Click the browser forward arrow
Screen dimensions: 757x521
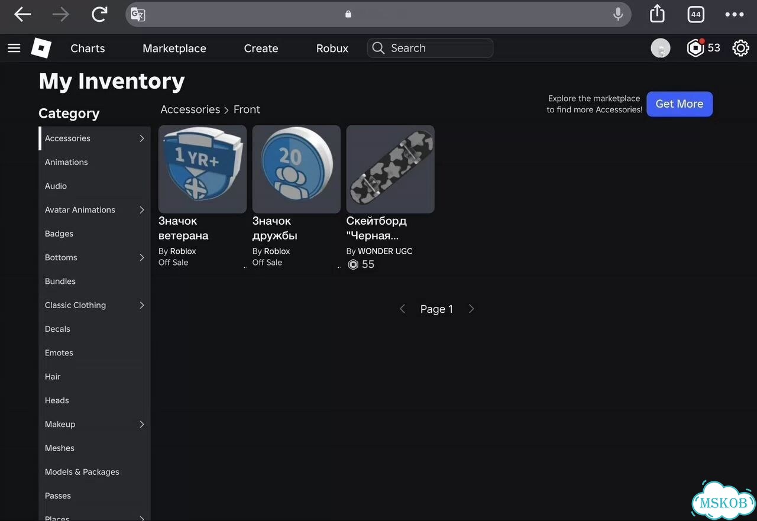60,14
